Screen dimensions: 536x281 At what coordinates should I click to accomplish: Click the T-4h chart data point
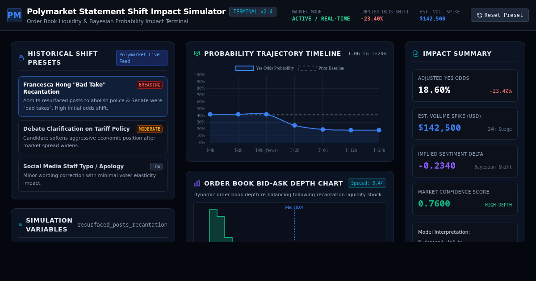point(210,114)
